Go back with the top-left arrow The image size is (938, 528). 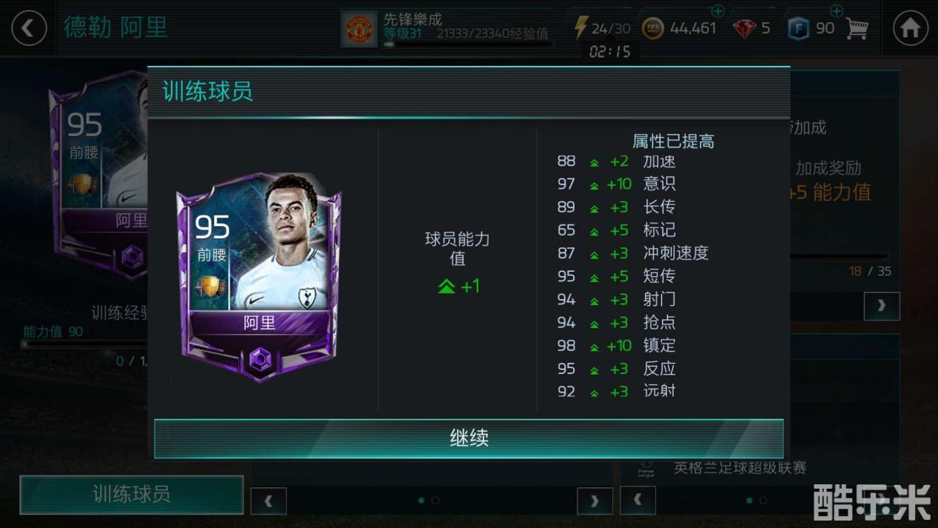point(29,28)
